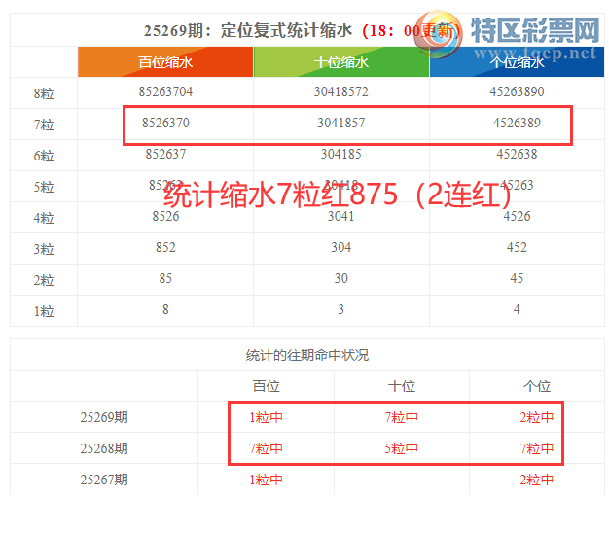Click the cell value 852637
The image size is (609, 533).
point(165,154)
